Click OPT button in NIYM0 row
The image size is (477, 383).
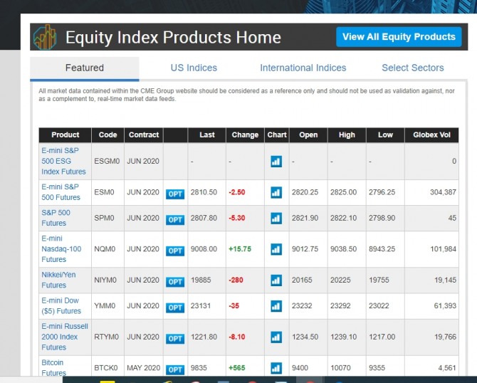pos(175,282)
